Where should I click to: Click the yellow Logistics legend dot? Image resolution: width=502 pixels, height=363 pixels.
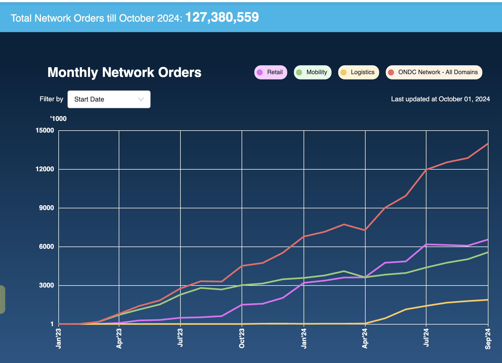(x=343, y=72)
